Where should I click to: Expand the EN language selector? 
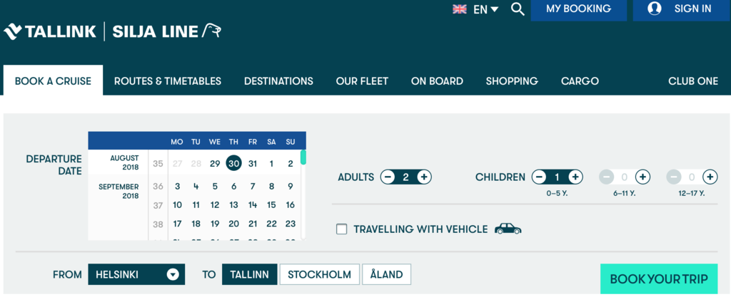(x=486, y=9)
